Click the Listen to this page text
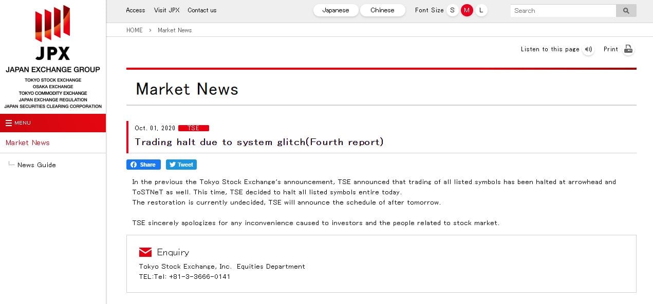The height and width of the screenshot is (304, 653). click(550, 49)
